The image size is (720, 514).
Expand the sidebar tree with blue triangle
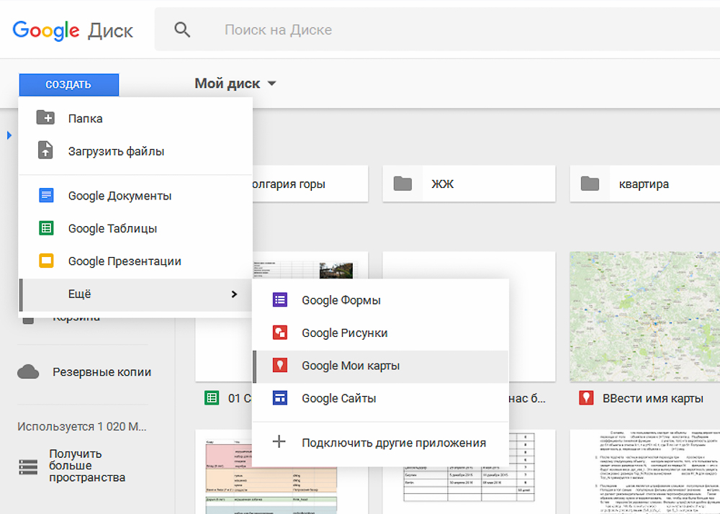(x=9, y=135)
